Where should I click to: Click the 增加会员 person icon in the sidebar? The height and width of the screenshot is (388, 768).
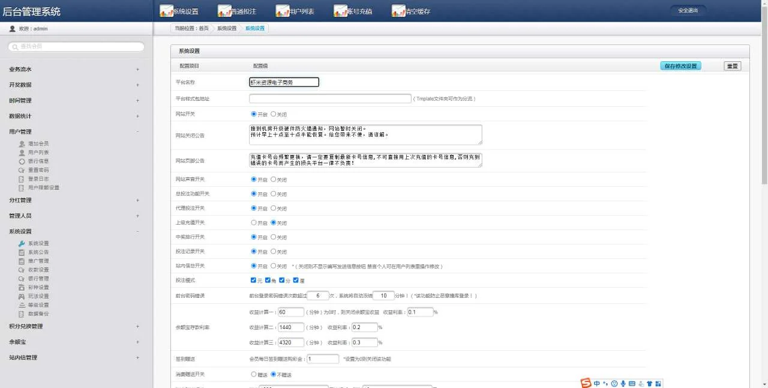pyautogui.click(x=22, y=144)
